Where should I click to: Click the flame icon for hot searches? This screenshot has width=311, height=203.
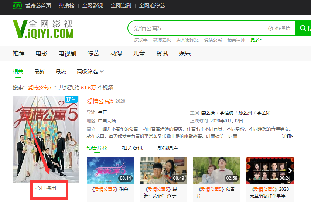click(270, 28)
